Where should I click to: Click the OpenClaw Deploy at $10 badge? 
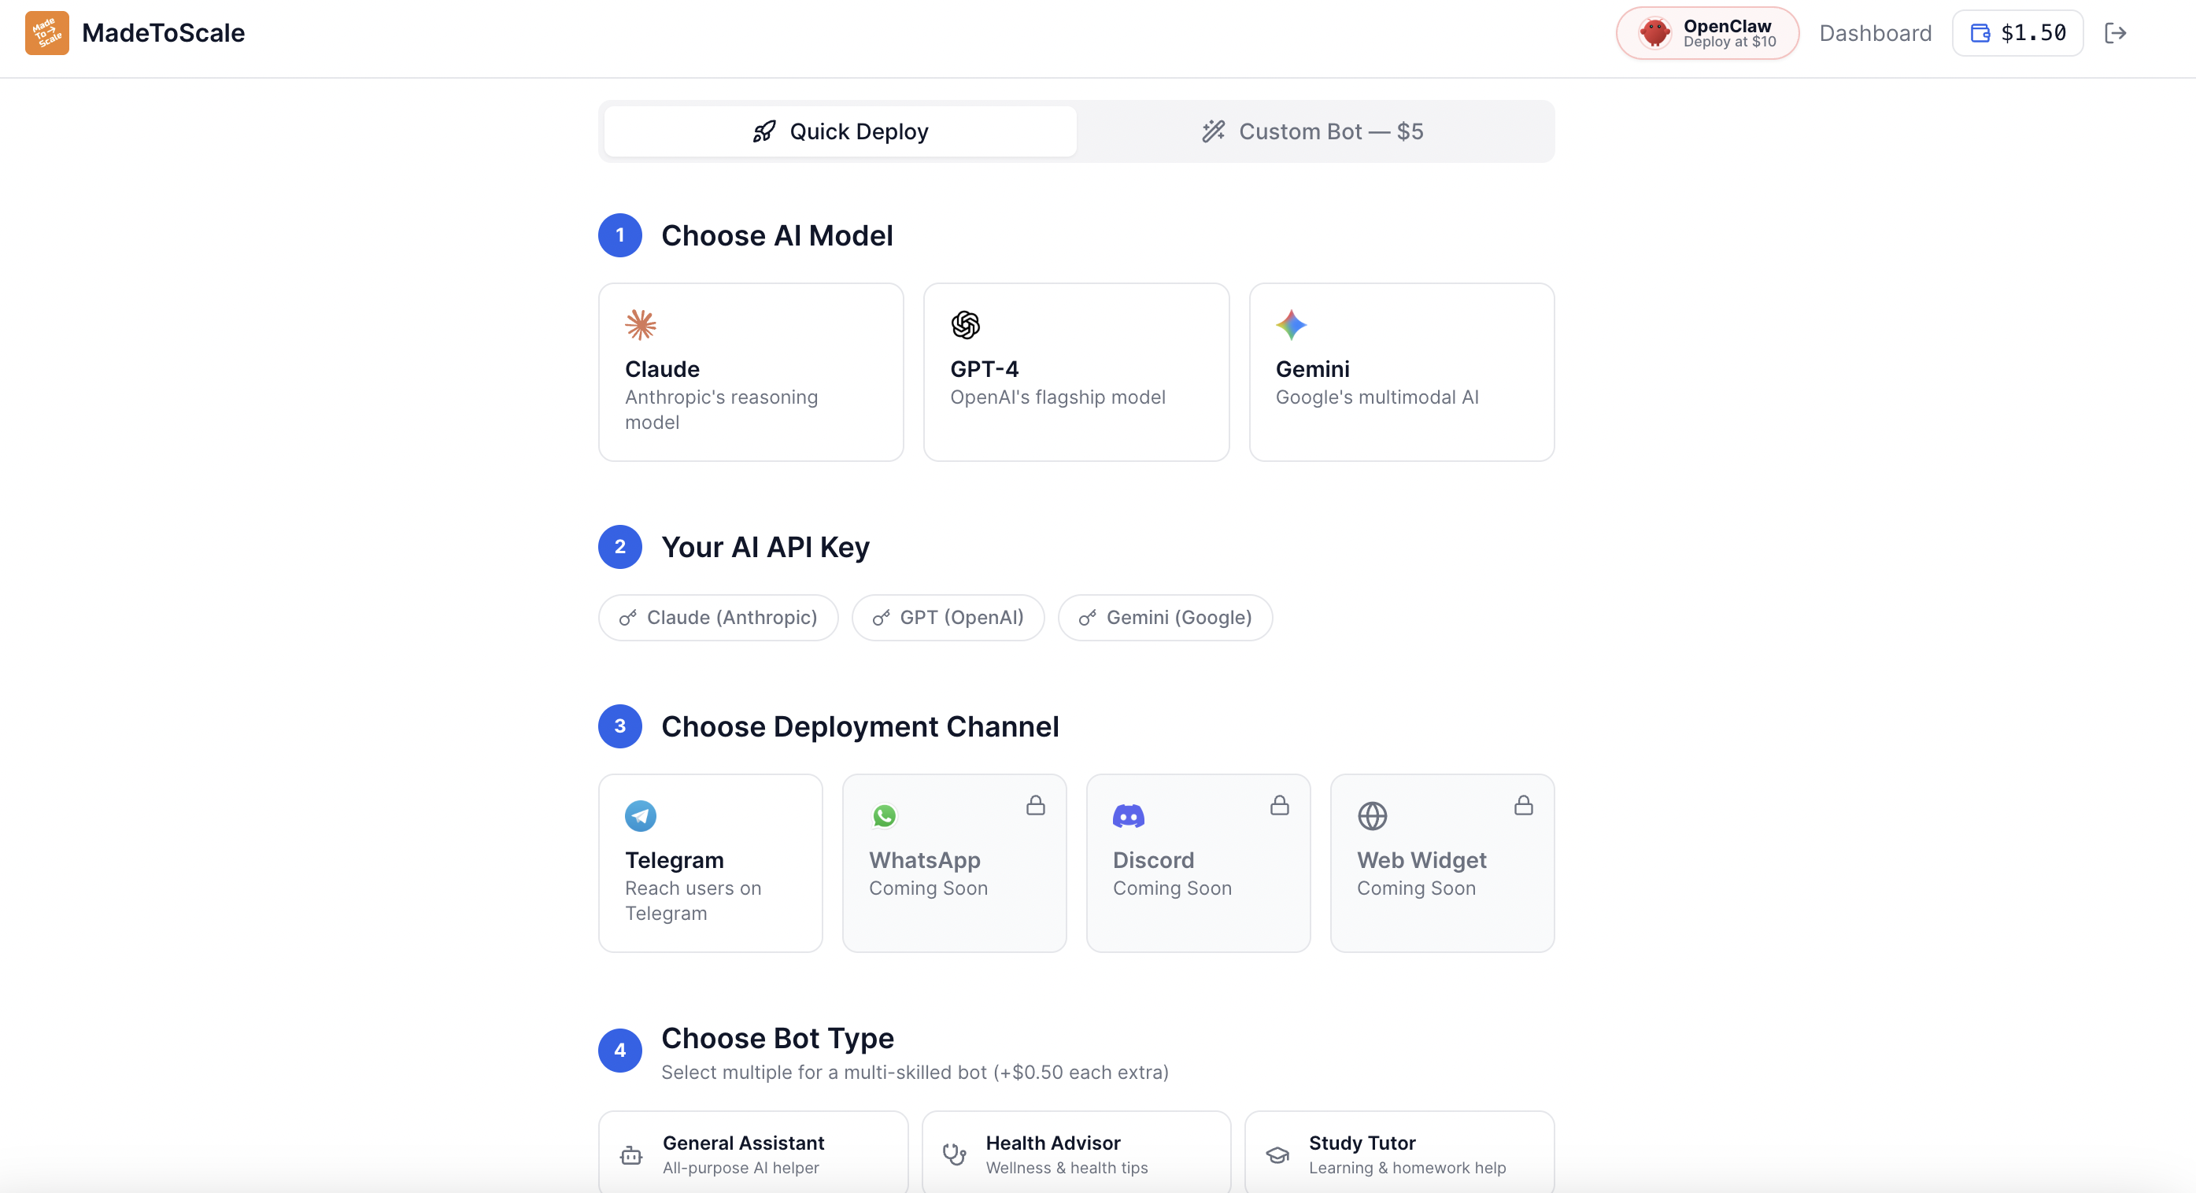pos(1706,33)
